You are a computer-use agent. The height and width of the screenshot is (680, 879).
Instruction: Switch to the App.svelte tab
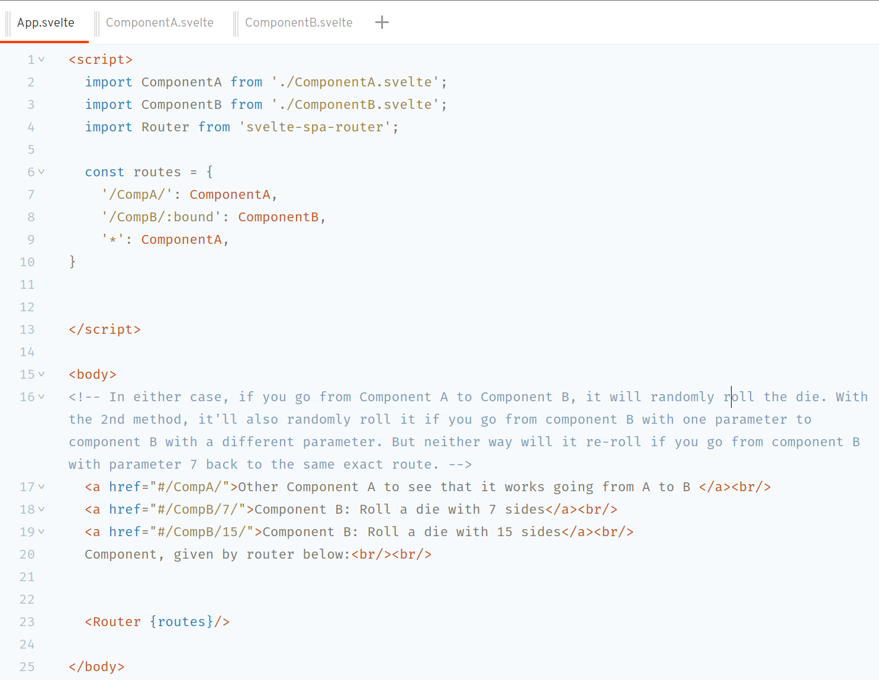tap(46, 22)
